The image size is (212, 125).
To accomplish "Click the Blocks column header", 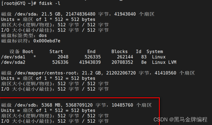I will coord(119,52).
